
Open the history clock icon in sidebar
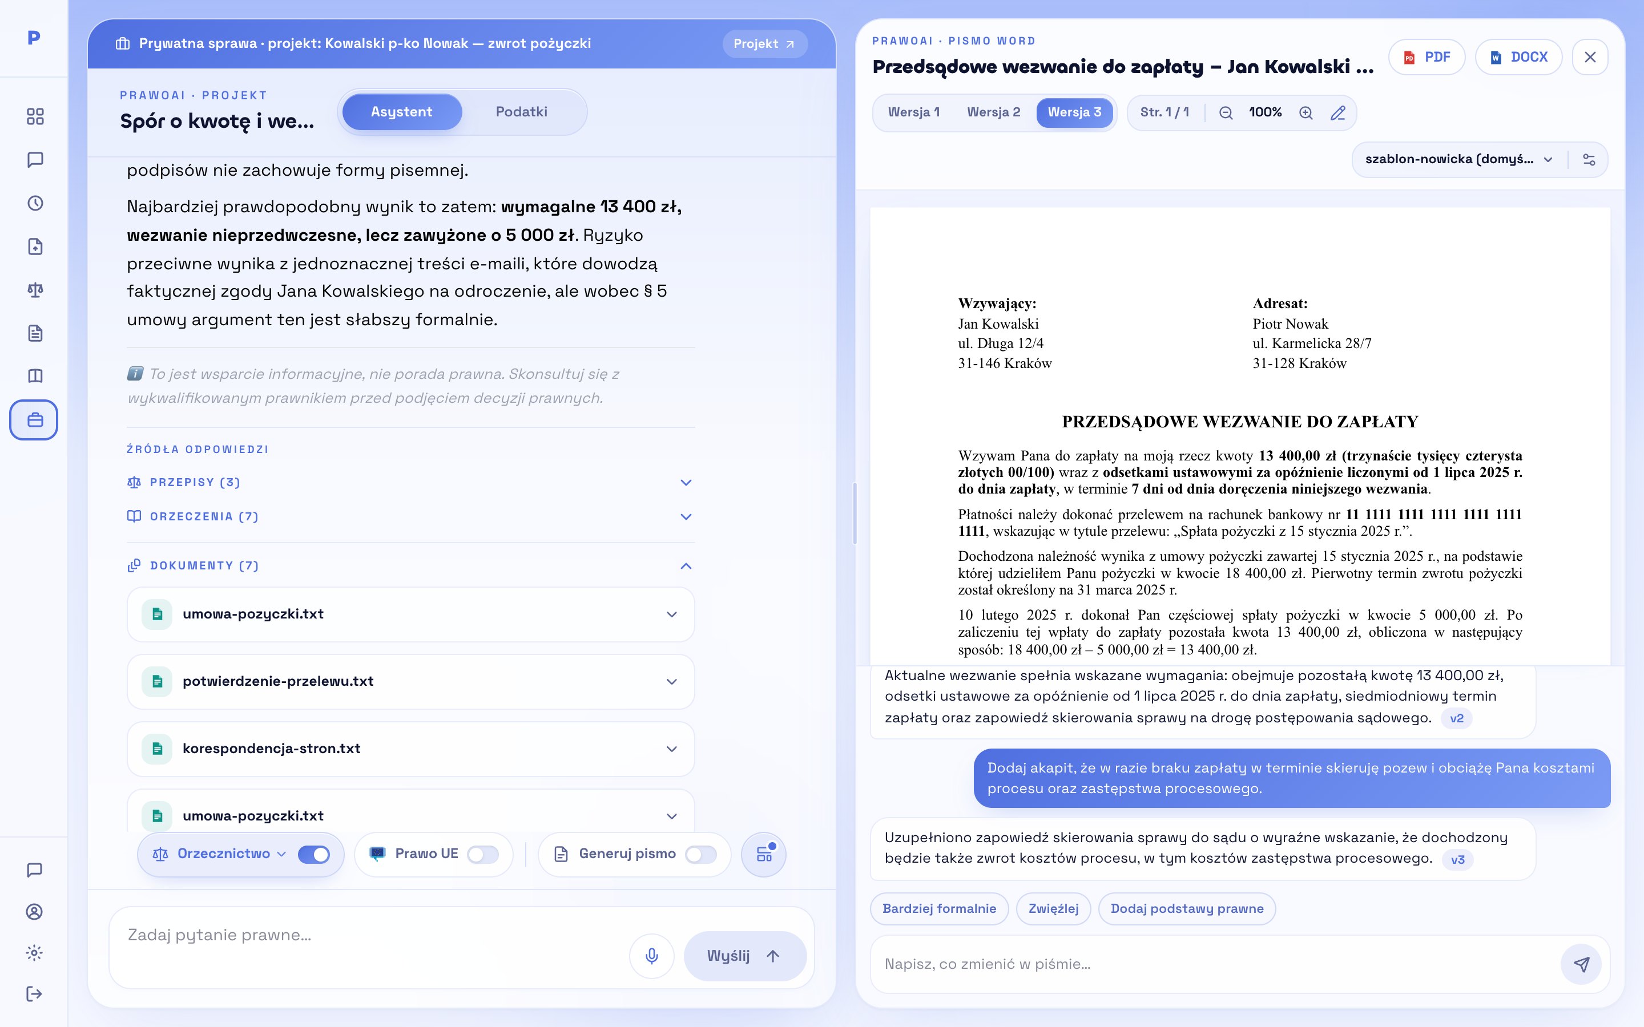pos(35,203)
